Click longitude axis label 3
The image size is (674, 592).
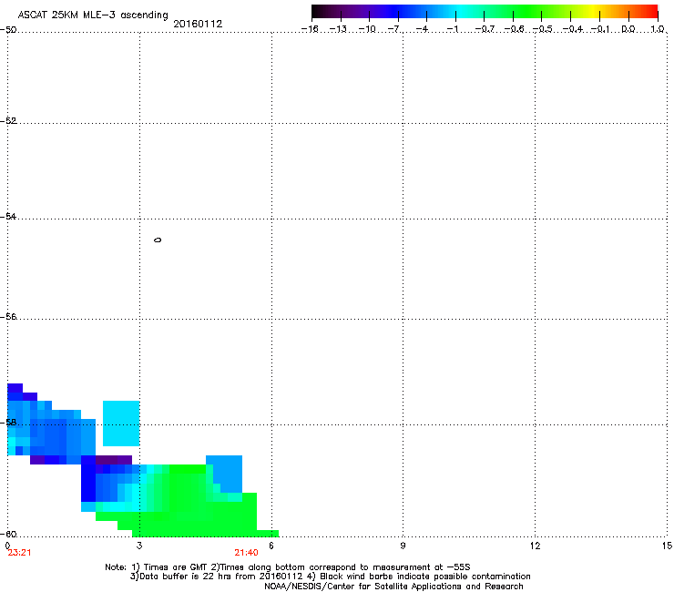139,546
